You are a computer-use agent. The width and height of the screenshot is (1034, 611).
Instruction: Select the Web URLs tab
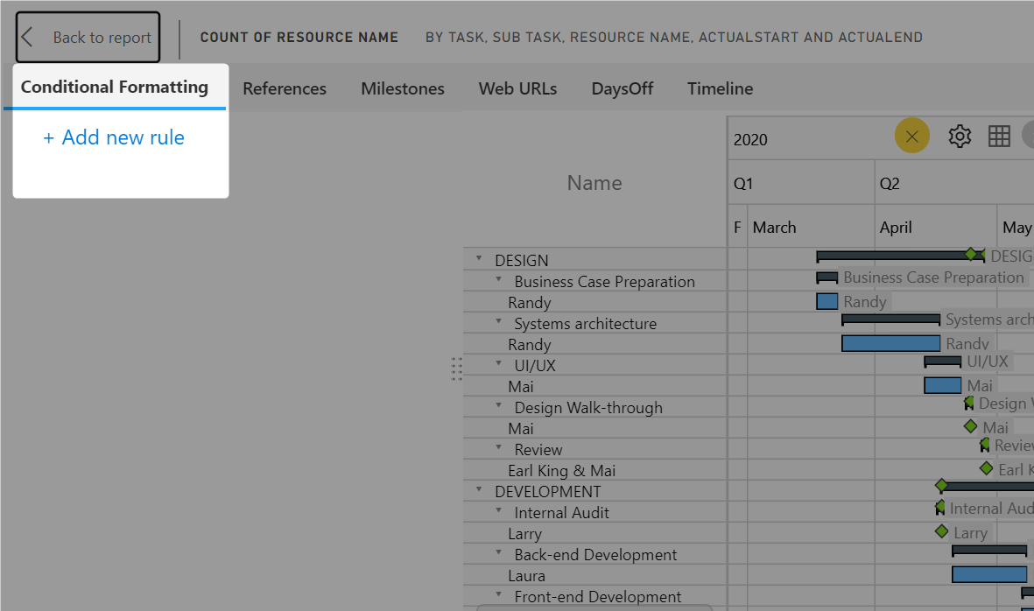pos(517,88)
